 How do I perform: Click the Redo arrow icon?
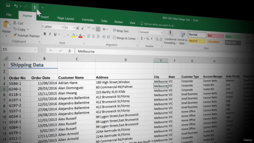tap(25, 6)
